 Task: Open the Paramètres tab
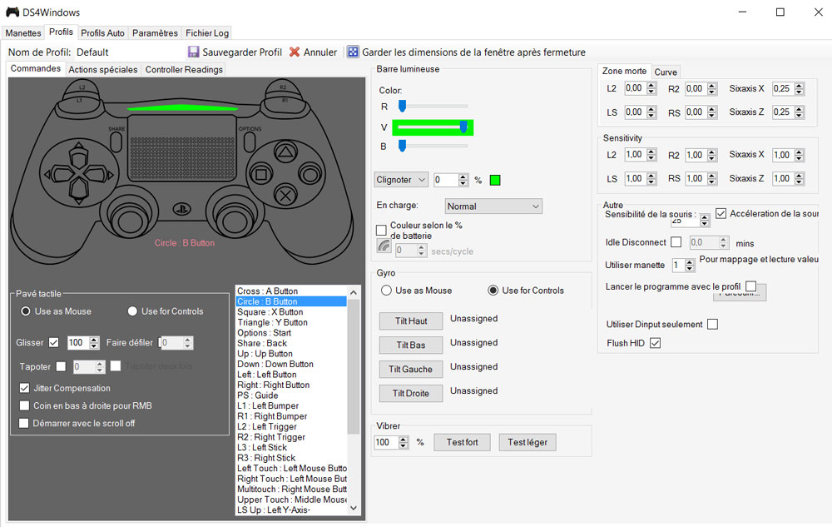155,33
